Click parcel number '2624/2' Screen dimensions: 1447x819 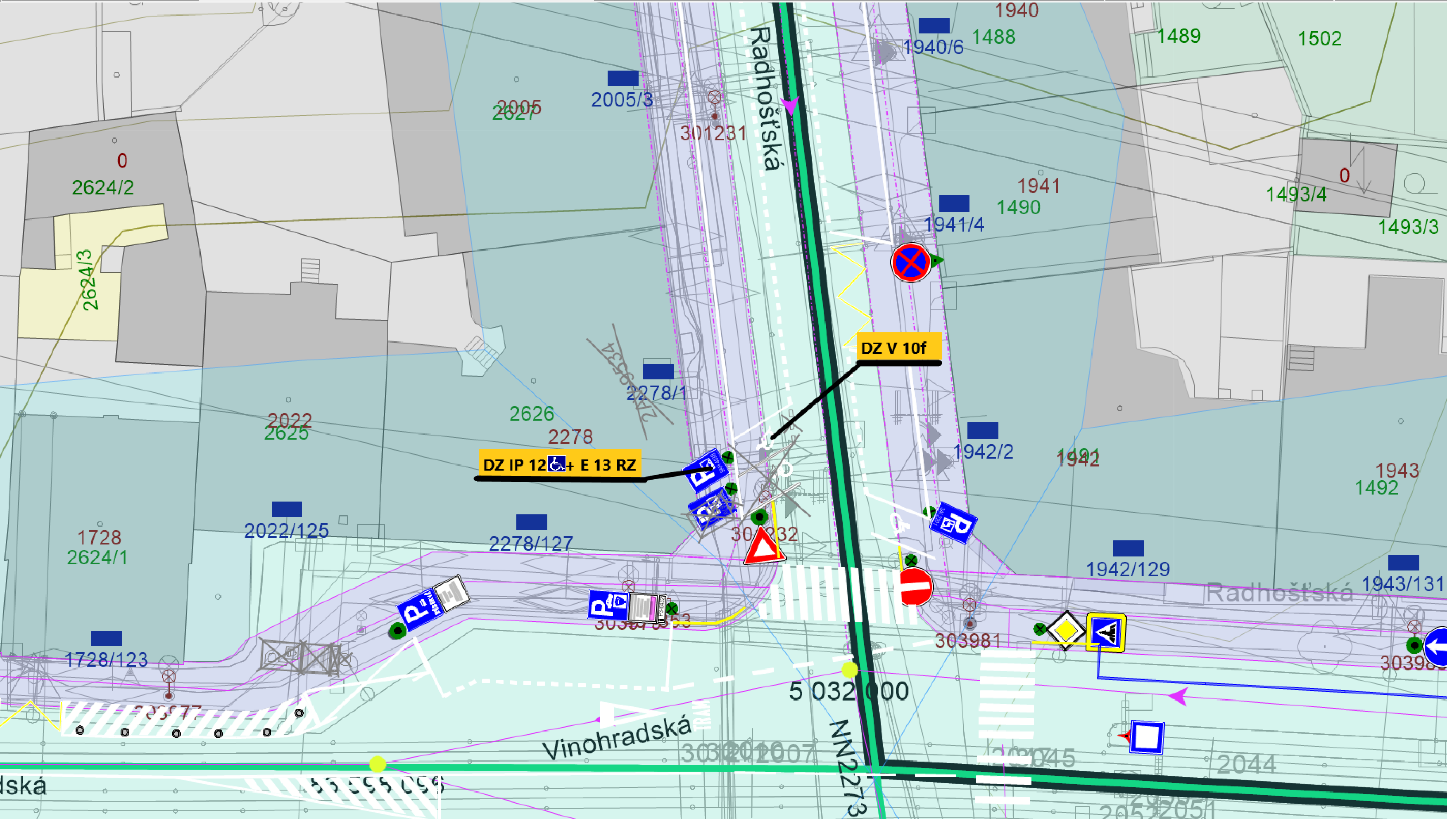click(103, 187)
